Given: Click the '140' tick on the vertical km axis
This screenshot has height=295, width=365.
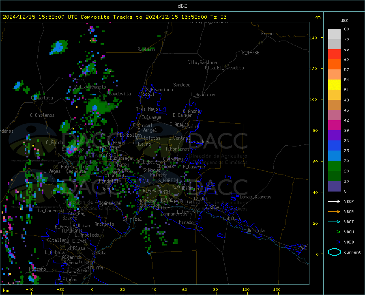Looking at the screenshot, I should pyautogui.click(x=313, y=38).
